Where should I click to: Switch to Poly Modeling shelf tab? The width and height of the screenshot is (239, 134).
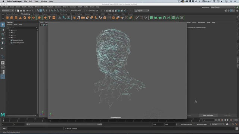(x=25, y=14)
